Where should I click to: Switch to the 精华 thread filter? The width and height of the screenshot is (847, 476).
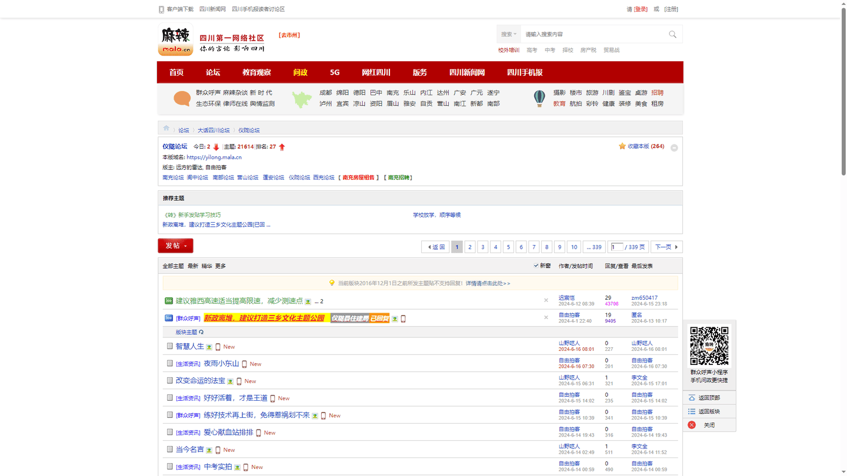[207, 266]
